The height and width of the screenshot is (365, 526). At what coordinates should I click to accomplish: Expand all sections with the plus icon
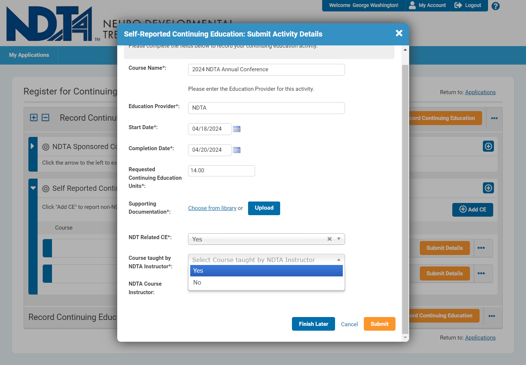[34, 118]
